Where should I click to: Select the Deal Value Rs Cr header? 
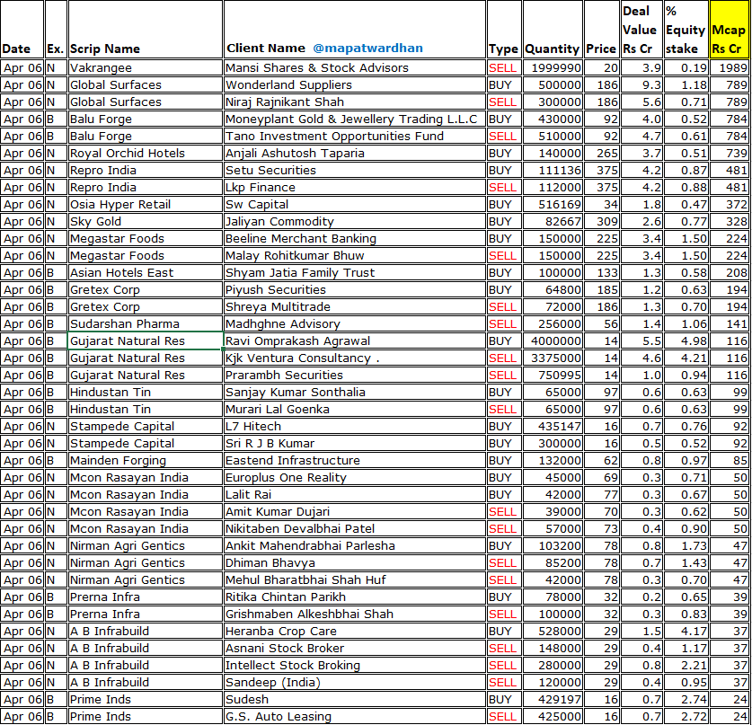pyautogui.click(x=641, y=30)
